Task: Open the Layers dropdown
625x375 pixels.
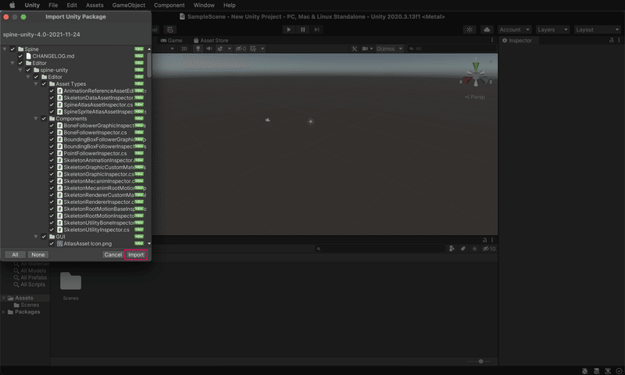Action: [552, 30]
